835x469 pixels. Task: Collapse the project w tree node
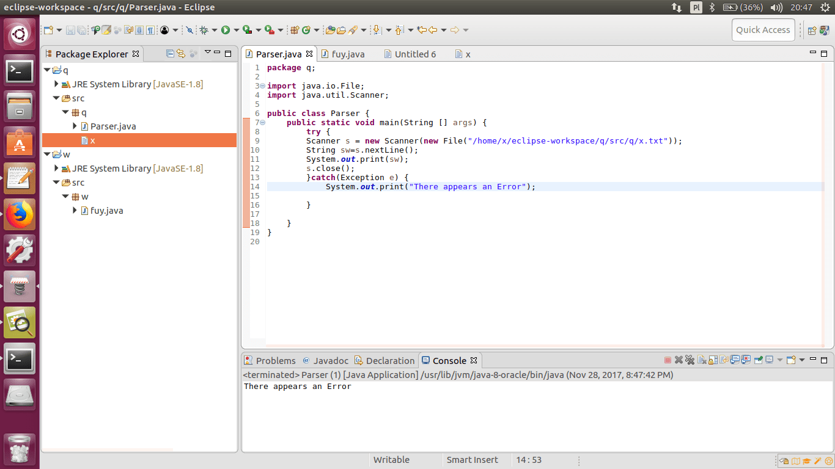tap(47, 155)
